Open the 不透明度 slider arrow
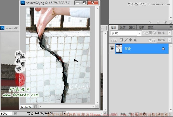The image size is (173, 117). click(x=169, y=33)
